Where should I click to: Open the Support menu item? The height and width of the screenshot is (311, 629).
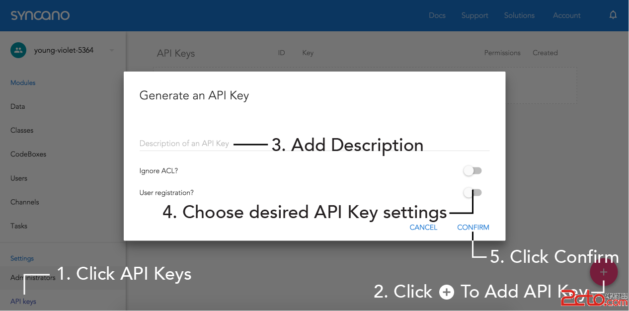coord(474,15)
